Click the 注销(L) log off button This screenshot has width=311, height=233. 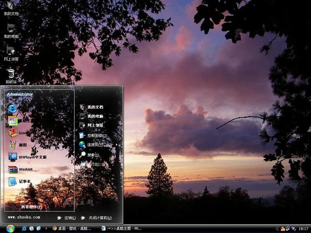[67, 218]
